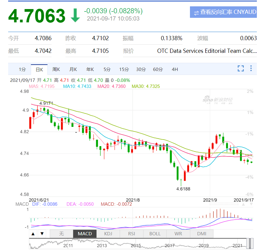
Task: Open the 月K monthly chart tab
Action: point(73,69)
